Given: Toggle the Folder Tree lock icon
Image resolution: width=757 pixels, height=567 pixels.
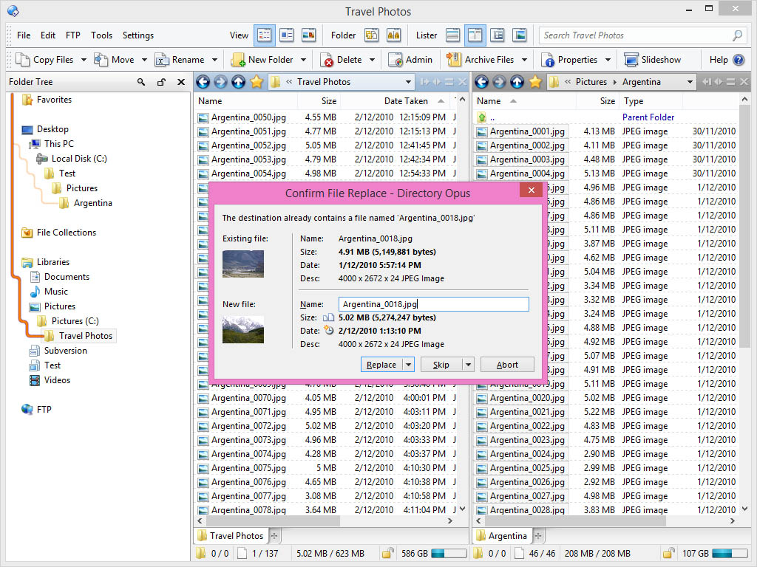Looking at the screenshot, I should [x=161, y=83].
